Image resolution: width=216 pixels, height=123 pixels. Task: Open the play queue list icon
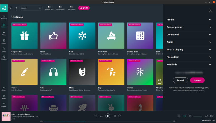[x=179, y=116]
